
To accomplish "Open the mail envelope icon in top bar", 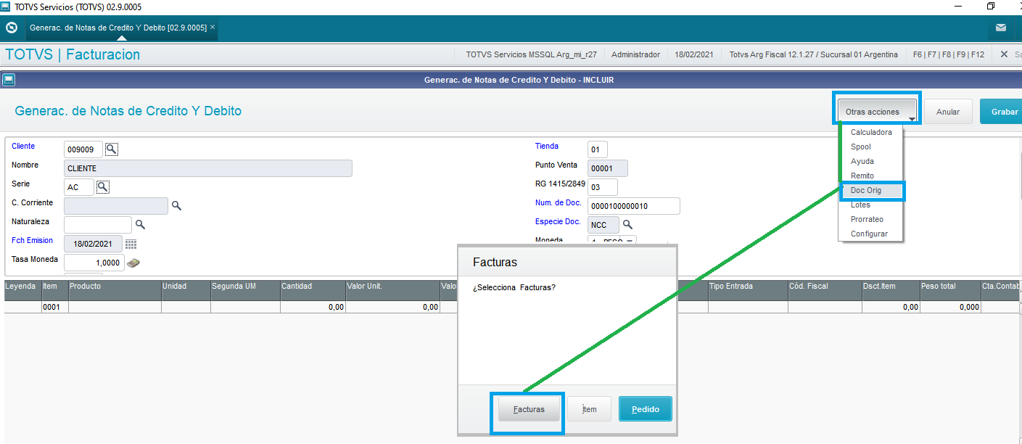I will click(x=1001, y=28).
